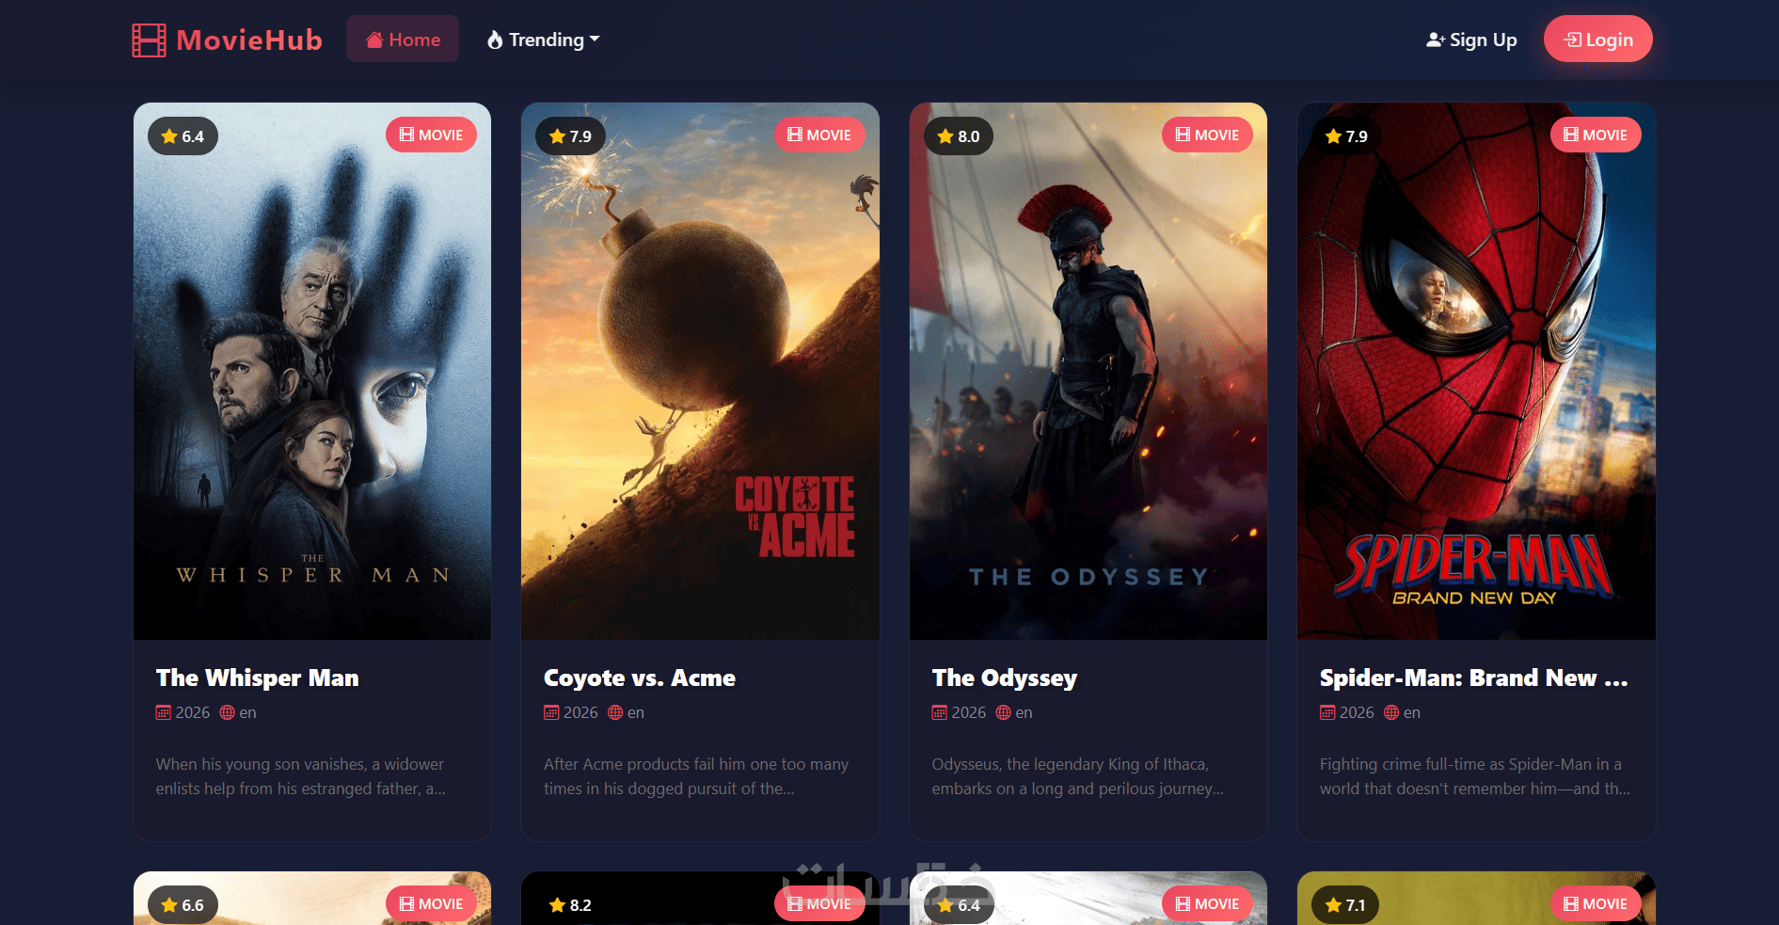The height and width of the screenshot is (925, 1779).
Task: Open the Trending dropdown menu
Action: click(543, 40)
